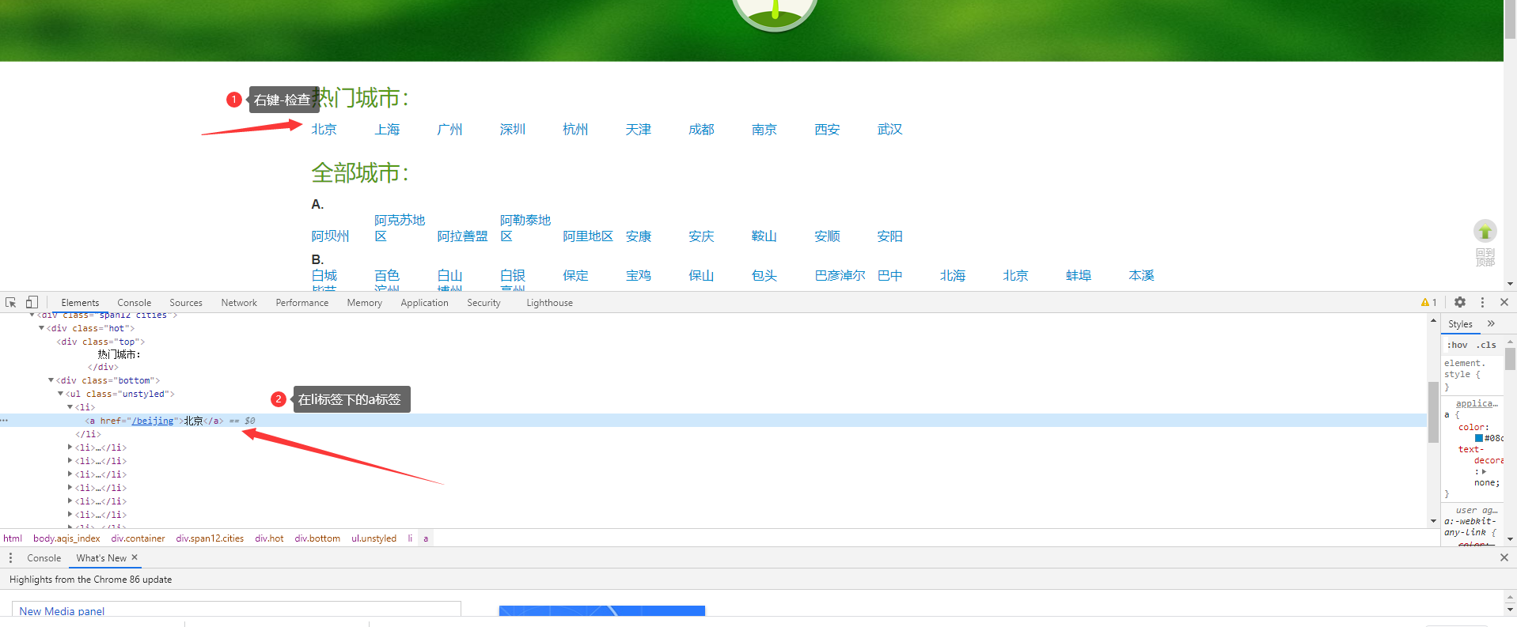Switch to the Memory tab

click(364, 302)
